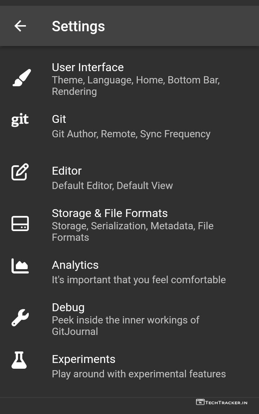This screenshot has width=259, height=414.
Task: Go to the Analytics settings
Action: (75, 265)
